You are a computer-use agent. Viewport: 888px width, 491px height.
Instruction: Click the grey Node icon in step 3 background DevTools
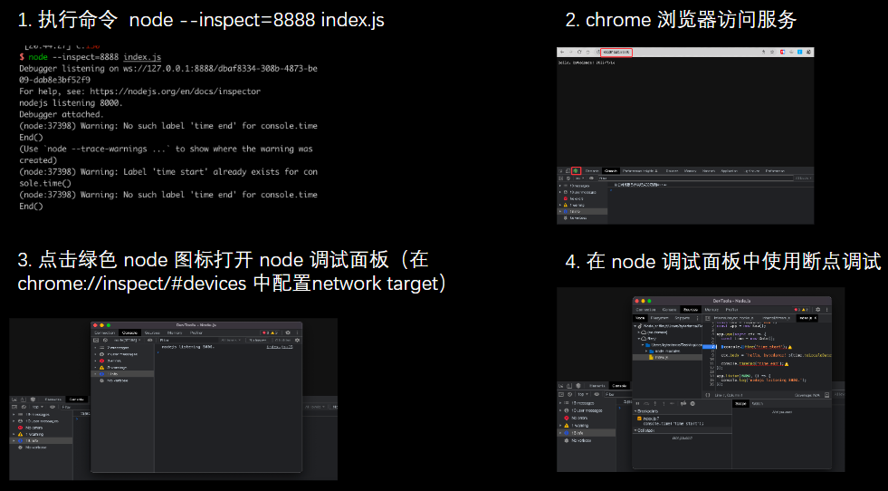click(33, 400)
